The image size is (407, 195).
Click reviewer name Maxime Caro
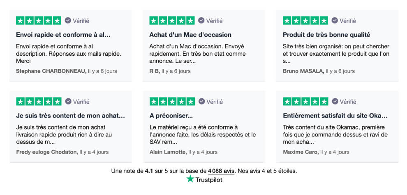point(300,152)
